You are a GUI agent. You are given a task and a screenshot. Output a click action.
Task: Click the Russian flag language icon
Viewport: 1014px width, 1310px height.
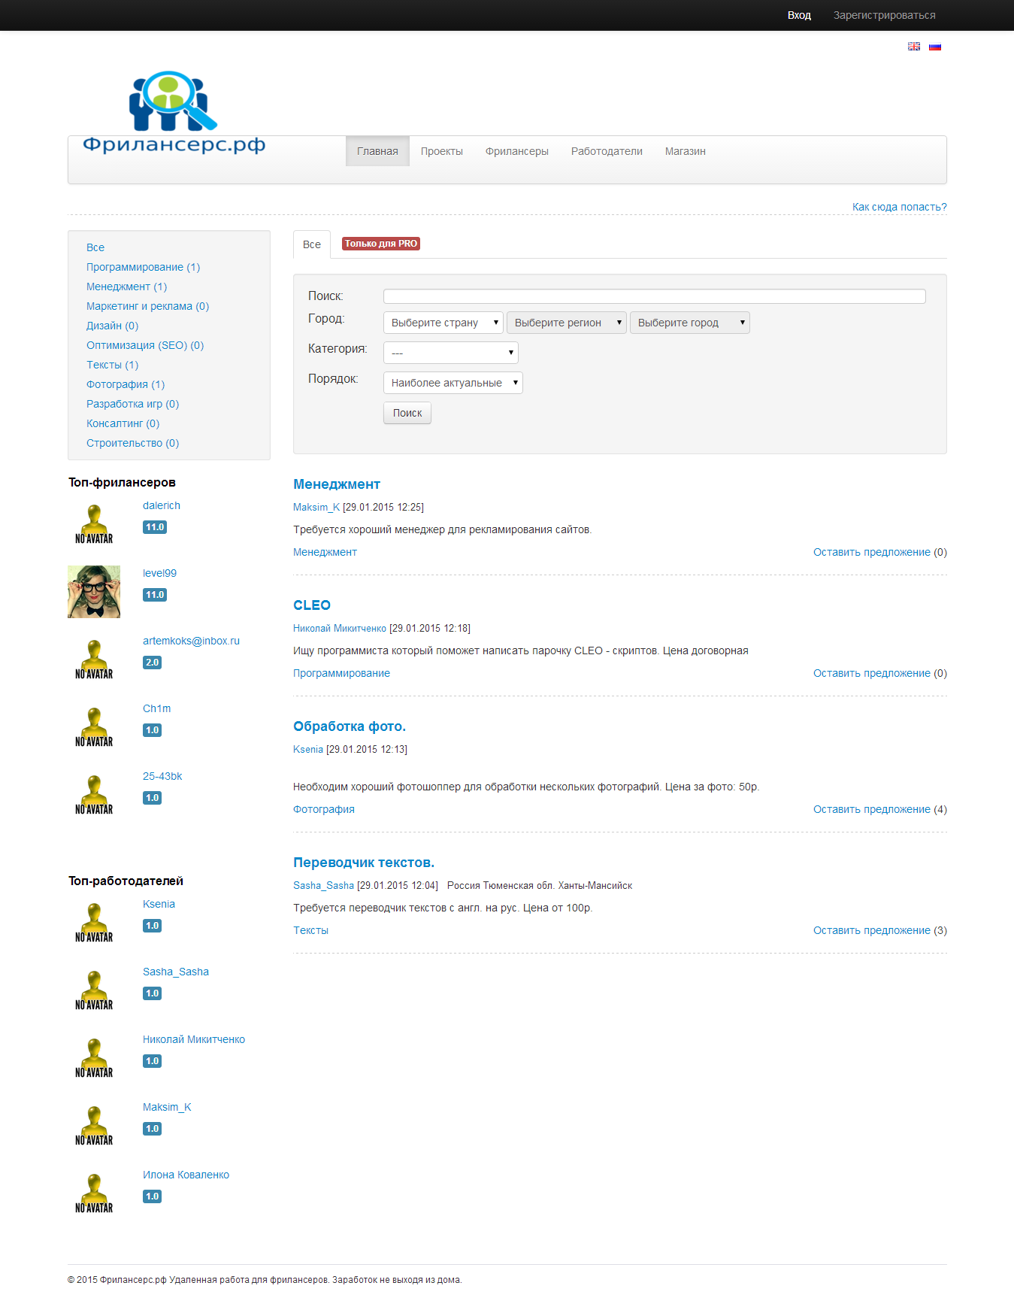coord(934,47)
